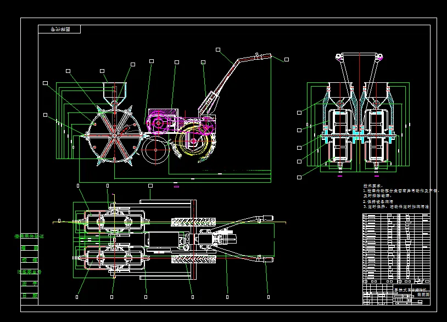Image resolution: width=447 pixels, height=322 pixels.
Task: Click the upper tire tread in the top view
Action: 193,222
